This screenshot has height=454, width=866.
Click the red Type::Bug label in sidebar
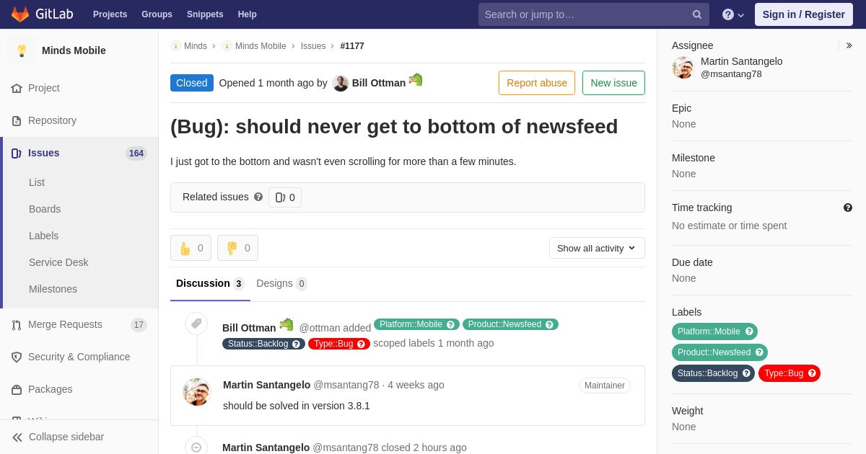pyautogui.click(x=790, y=373)
